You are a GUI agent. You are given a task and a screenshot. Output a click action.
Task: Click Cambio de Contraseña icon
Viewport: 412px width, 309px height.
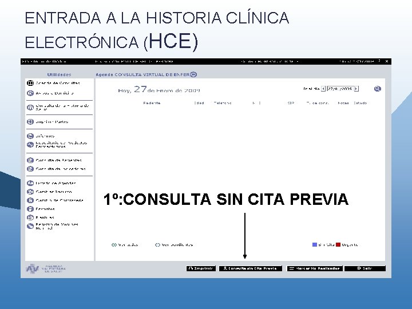[30, 200]
